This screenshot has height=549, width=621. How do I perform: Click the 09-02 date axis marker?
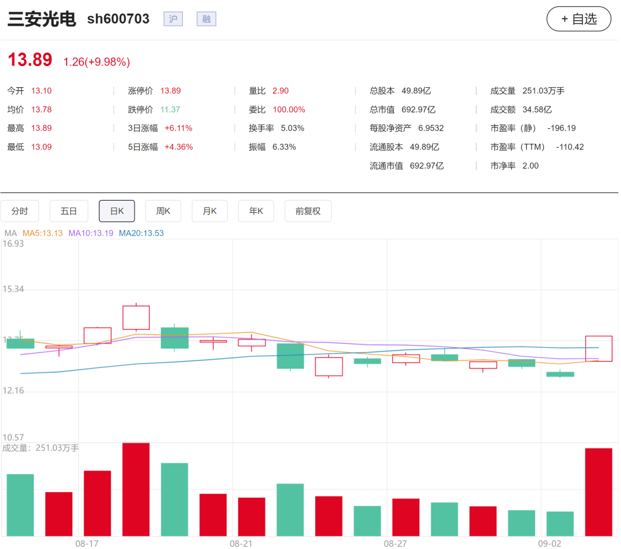(x=549, y=543)
